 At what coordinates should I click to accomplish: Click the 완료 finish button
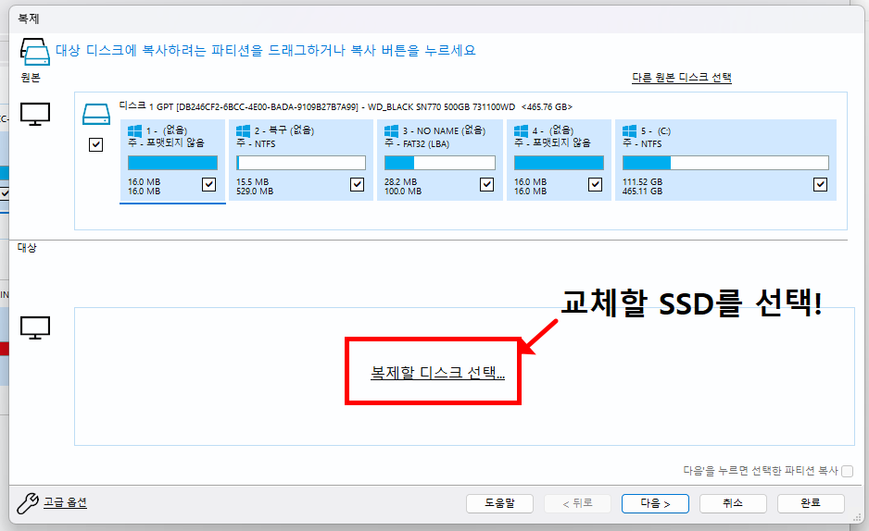pos(811,503)
